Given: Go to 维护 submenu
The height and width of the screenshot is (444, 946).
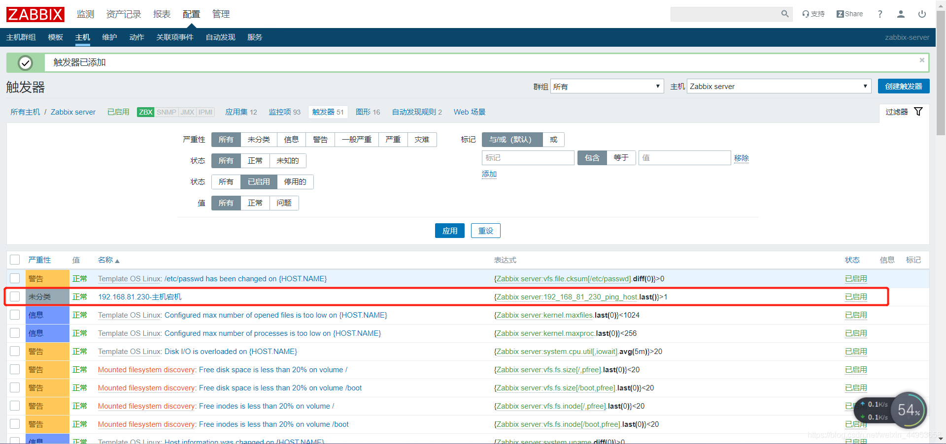Looking at the screenshot, I should pos(109,37).
